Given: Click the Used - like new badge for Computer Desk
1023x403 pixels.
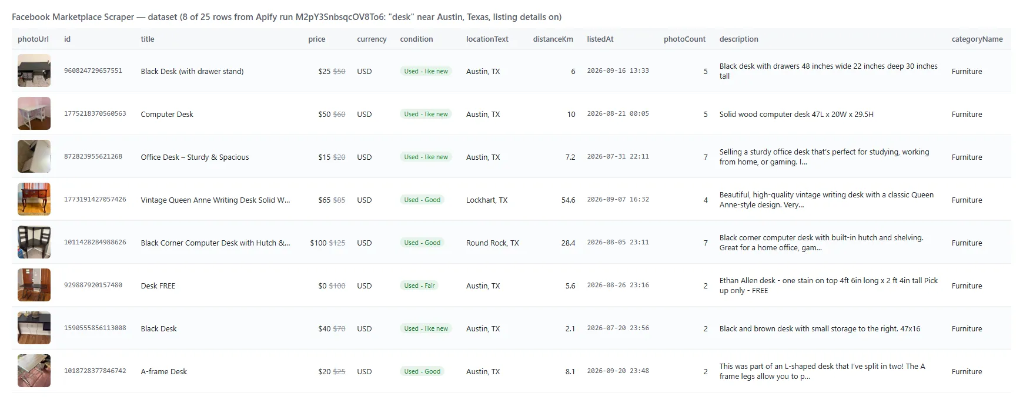Looking at the screenshot, I should 426,114.
